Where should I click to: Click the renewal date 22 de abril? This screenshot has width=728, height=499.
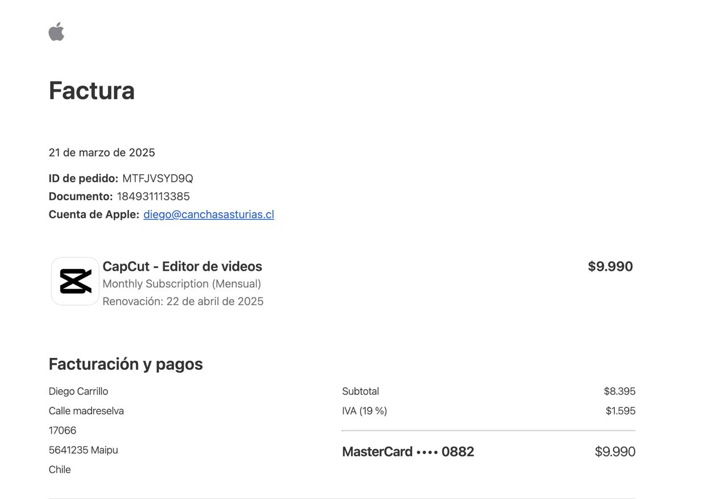[x=214, y=302]
